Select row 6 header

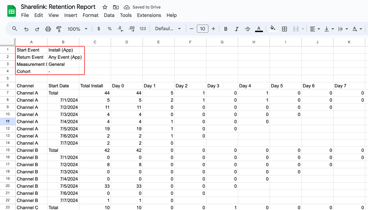pyautogui.click(x=8, y=86)
